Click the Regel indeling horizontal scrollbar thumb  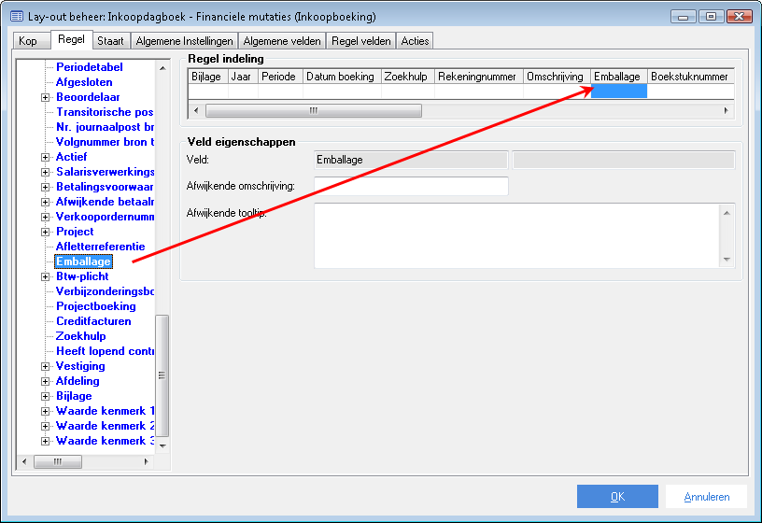pos(314,111)
